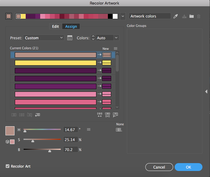Open the Preset dropdown
Image resolution: width=210 pixels, height=177 pixels.
pos(44,38)
